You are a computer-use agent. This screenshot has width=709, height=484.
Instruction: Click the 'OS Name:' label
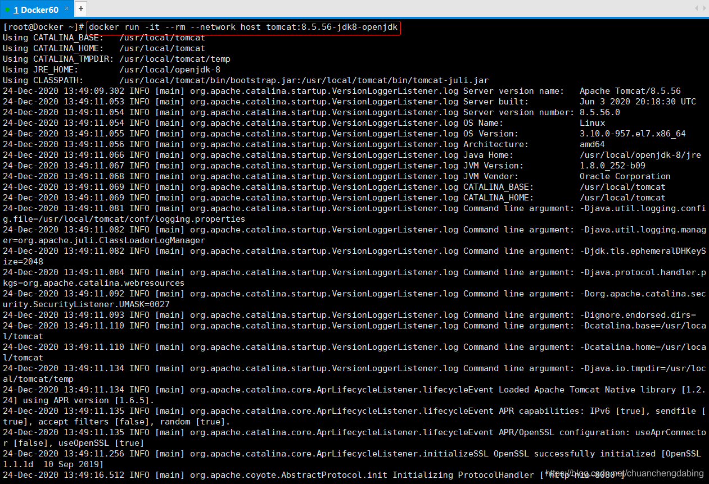484,123
